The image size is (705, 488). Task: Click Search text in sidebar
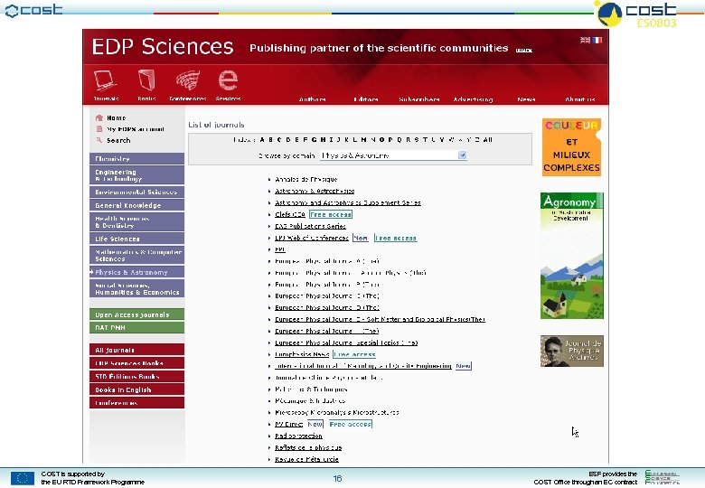click(118, 140)
